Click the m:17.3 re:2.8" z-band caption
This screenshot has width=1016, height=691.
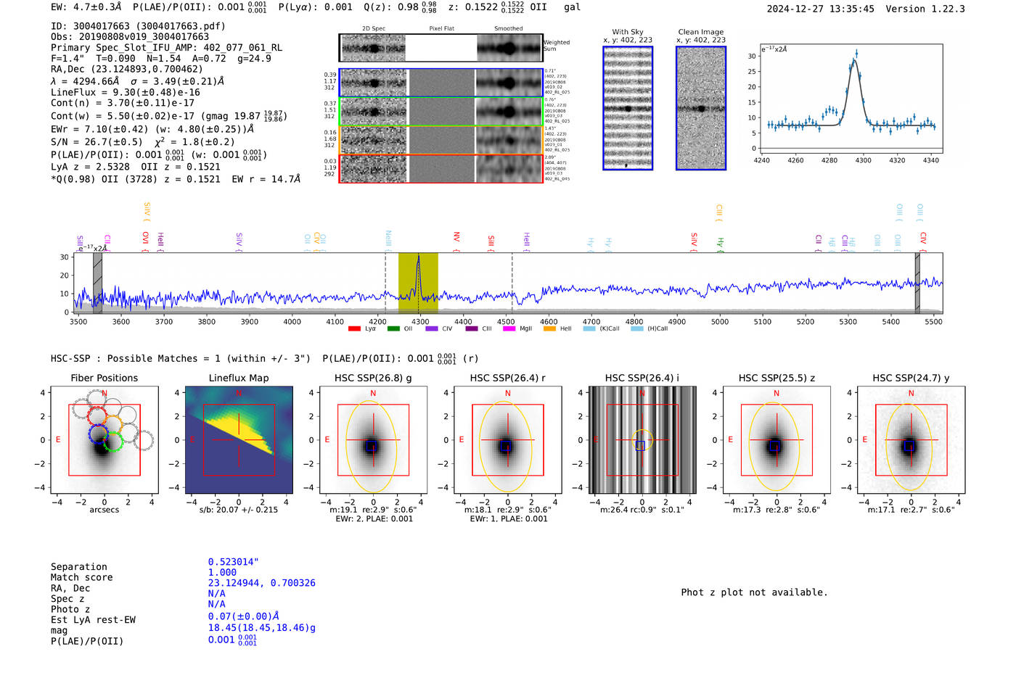[777, 510]
